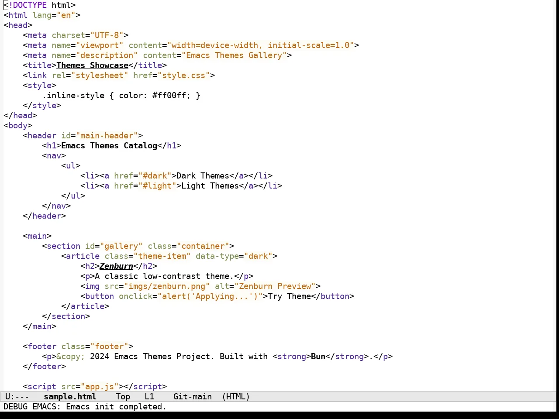Viewport: 559px width, 419px height.
Task: Click the "footer" class value
Action: point(109,347)
